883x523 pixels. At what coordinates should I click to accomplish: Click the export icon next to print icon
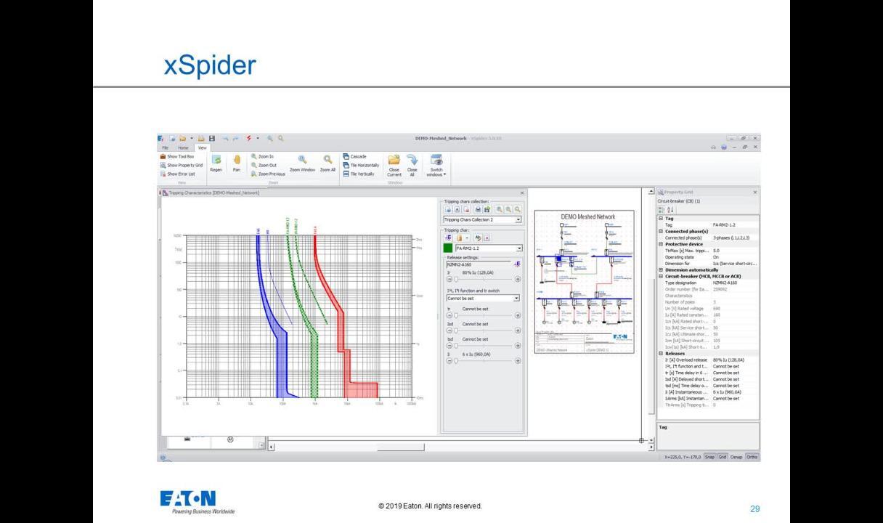click(x=487, y=208)
